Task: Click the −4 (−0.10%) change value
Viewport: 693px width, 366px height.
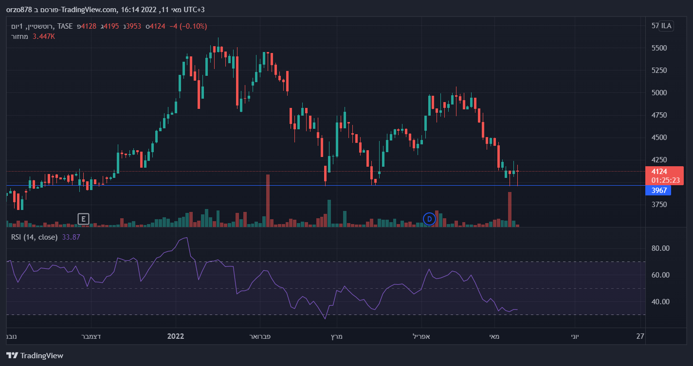Action: [188, 26]
